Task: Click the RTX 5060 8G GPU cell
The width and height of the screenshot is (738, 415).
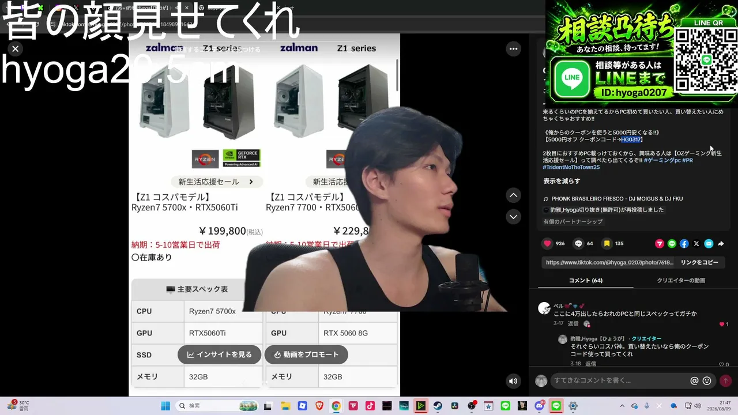Action: (x=357, y=333)
